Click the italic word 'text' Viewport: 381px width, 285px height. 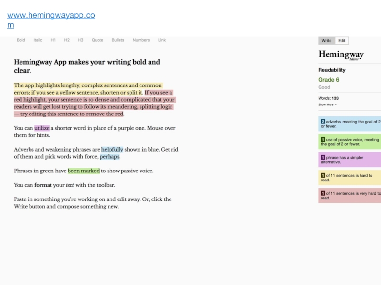70,185
